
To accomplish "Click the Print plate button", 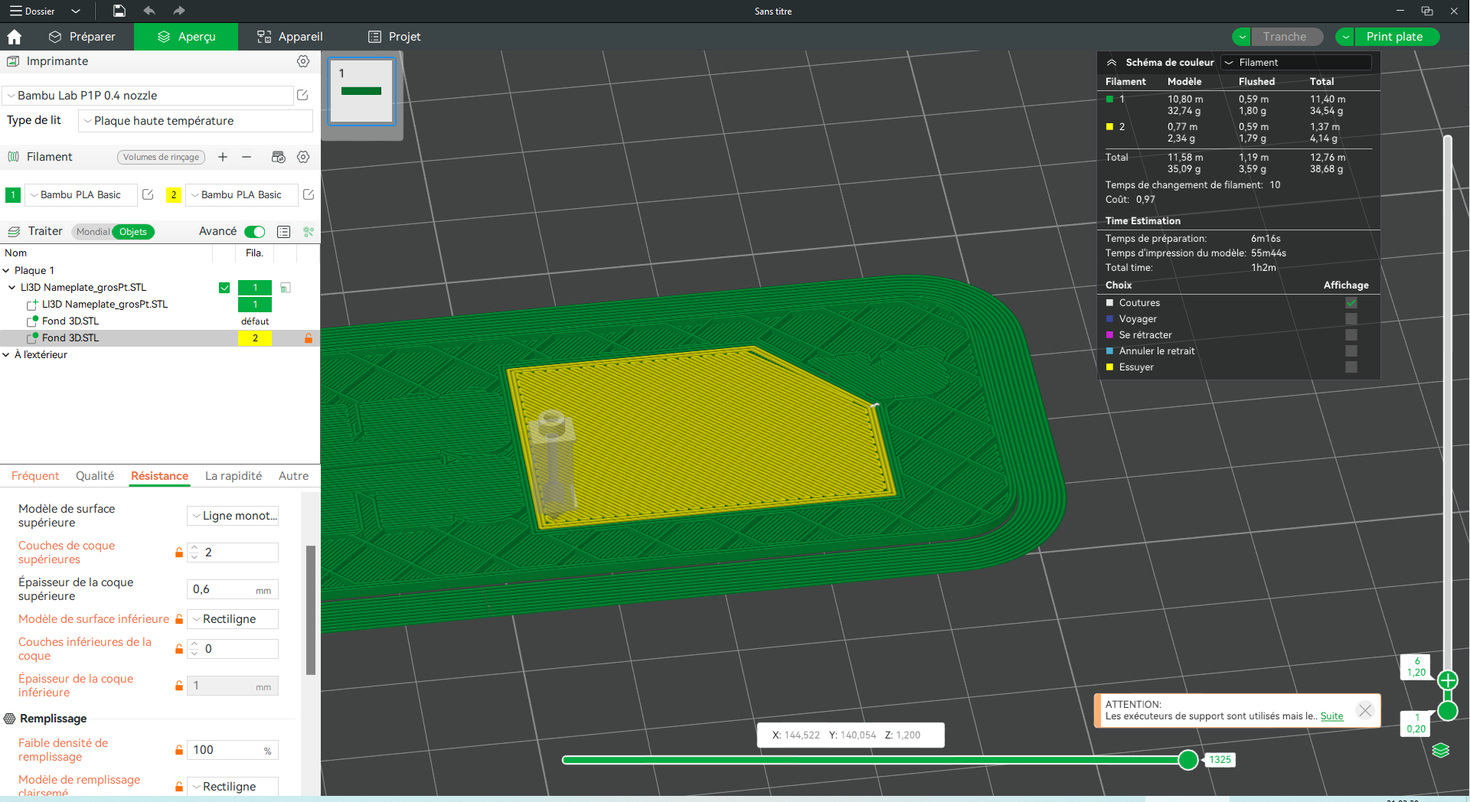I will tap(1394, 37).
